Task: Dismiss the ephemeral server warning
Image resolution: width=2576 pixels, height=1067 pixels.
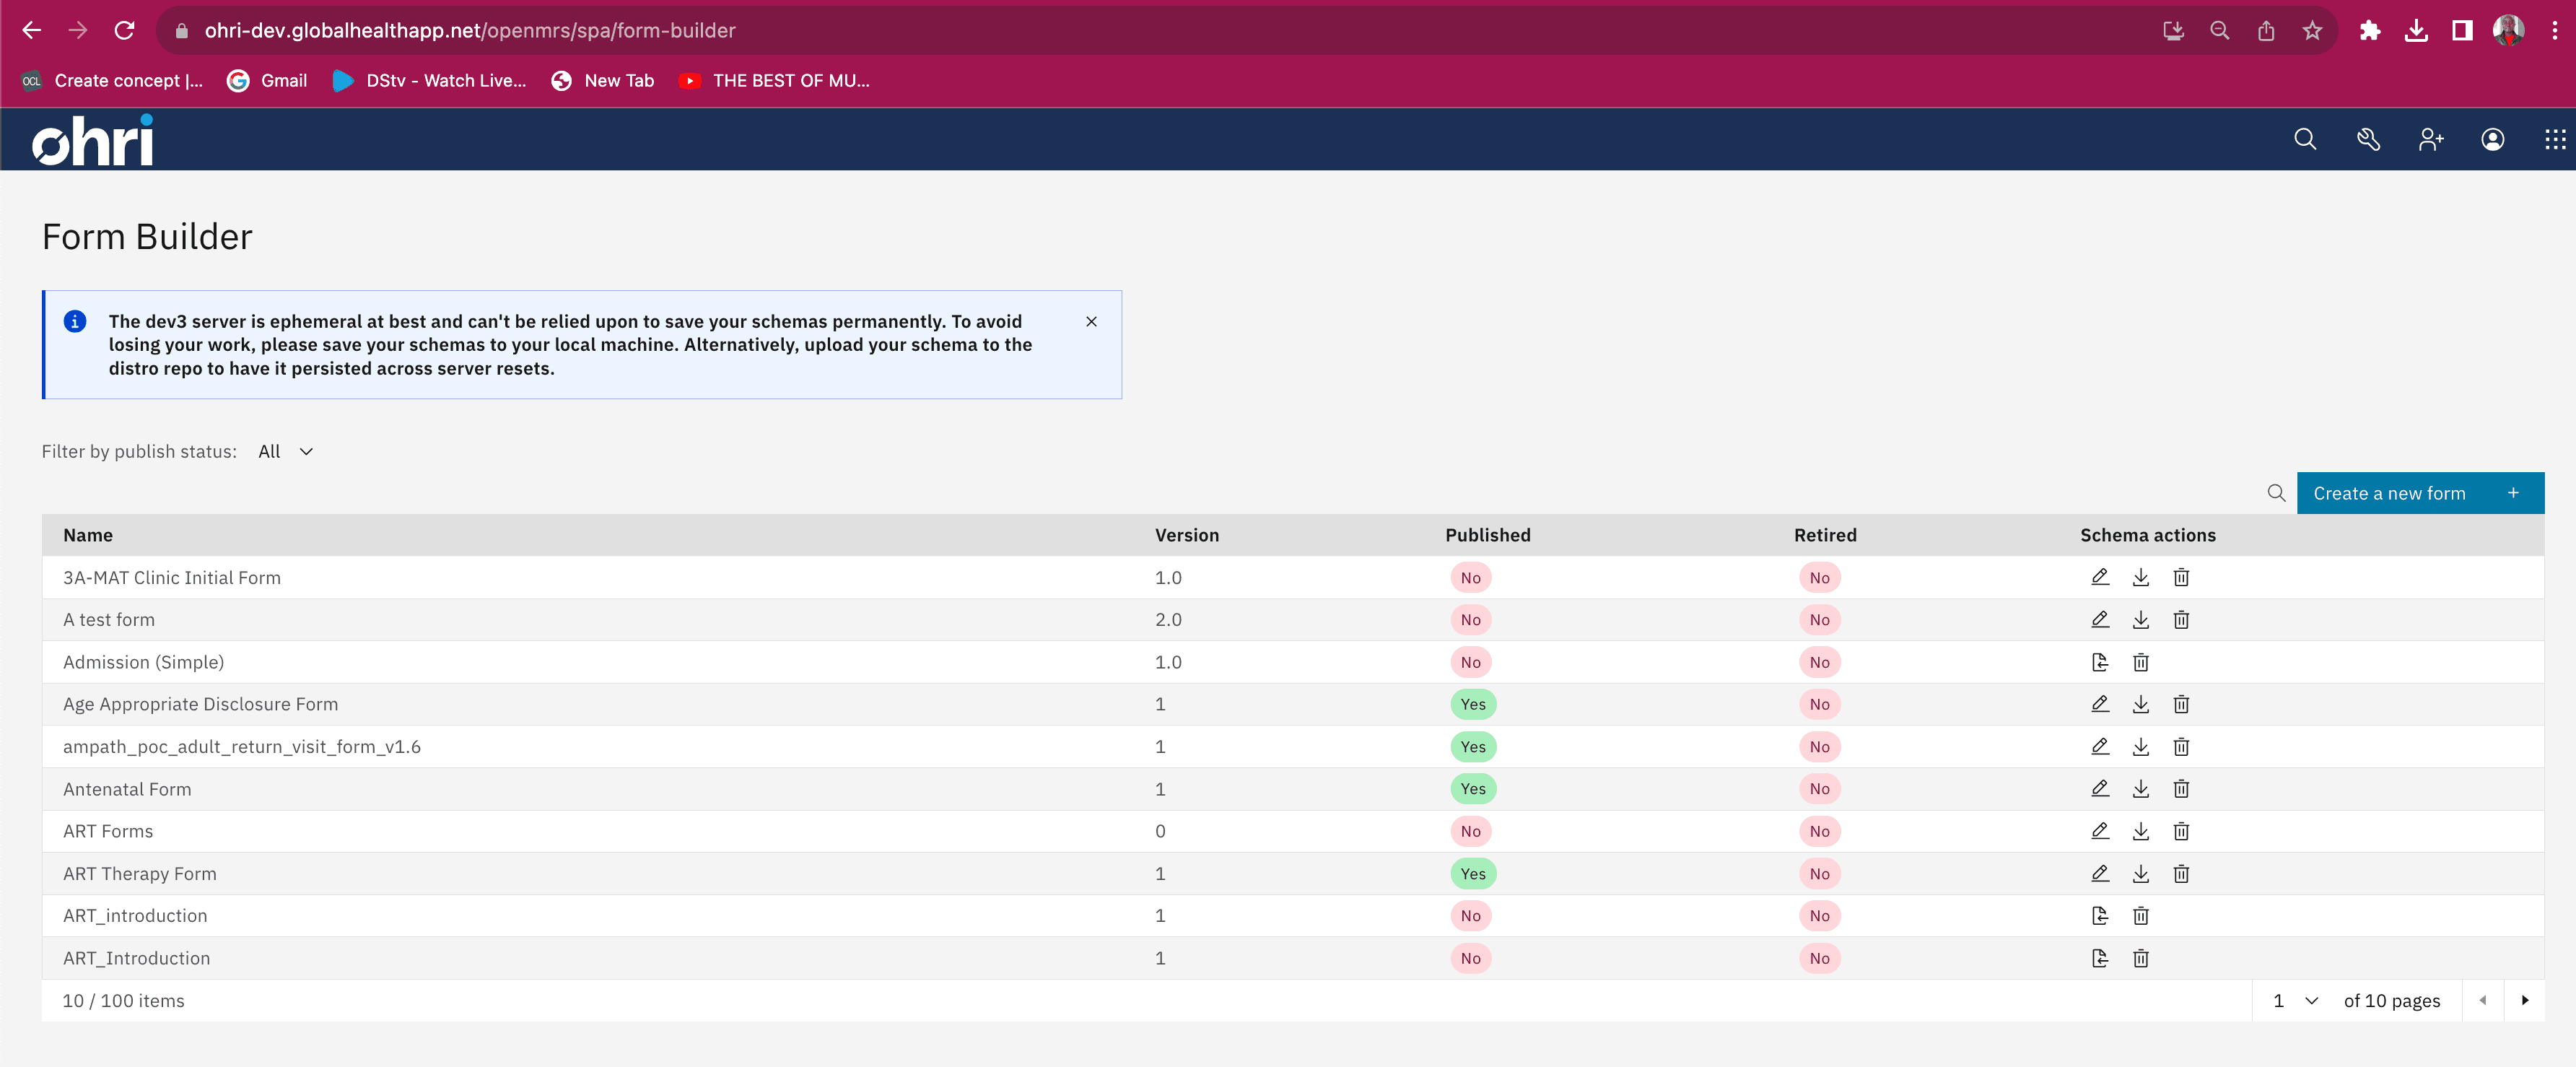Action: pyautogui.click(x=1091, y=321)
